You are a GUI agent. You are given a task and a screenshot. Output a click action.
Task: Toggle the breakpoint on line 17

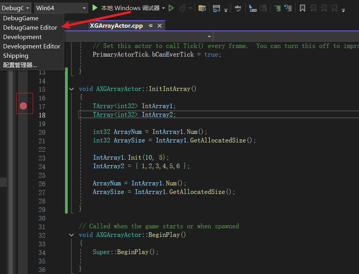point(23,106)
